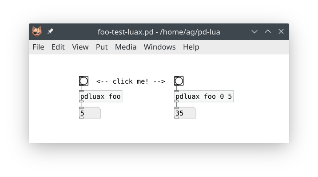The image size is (318, 177).
Task: Click the number box showing 5
Action: point(90,113)
